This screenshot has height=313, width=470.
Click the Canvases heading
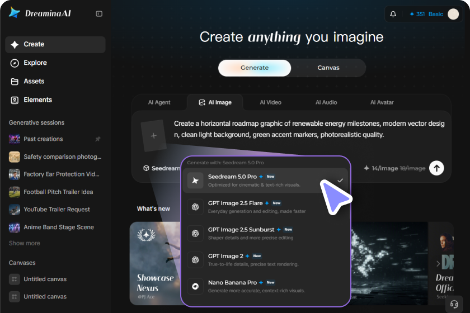[x=22, y=263]
